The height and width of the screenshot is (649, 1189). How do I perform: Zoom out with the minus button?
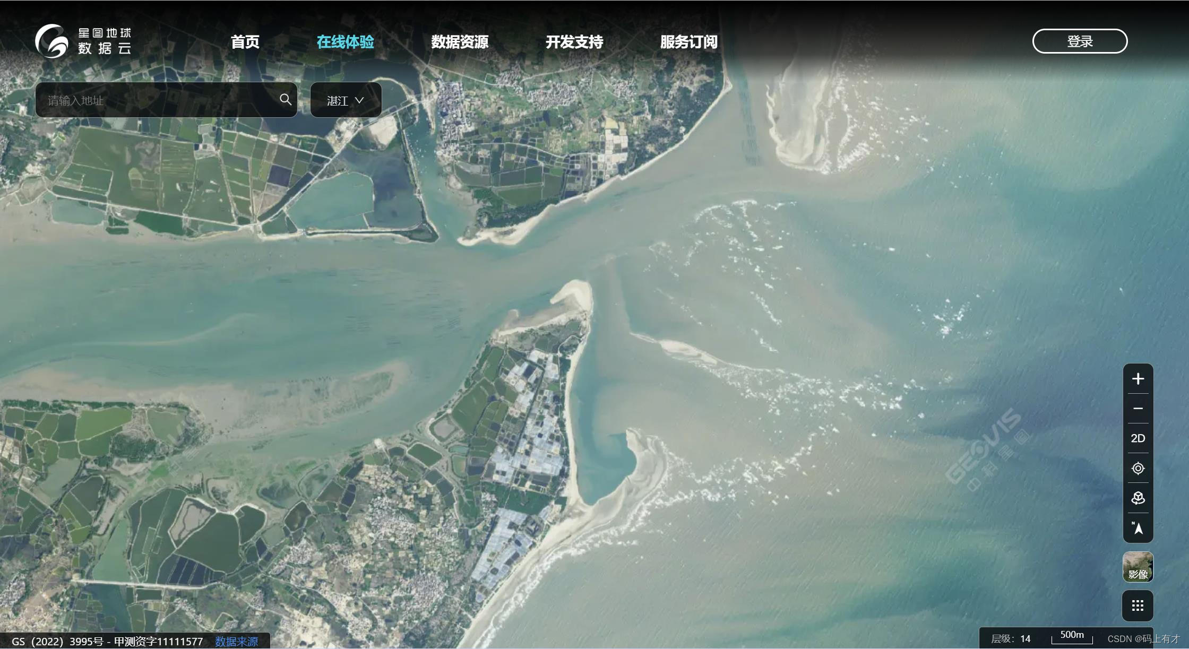coord(1138,409)
